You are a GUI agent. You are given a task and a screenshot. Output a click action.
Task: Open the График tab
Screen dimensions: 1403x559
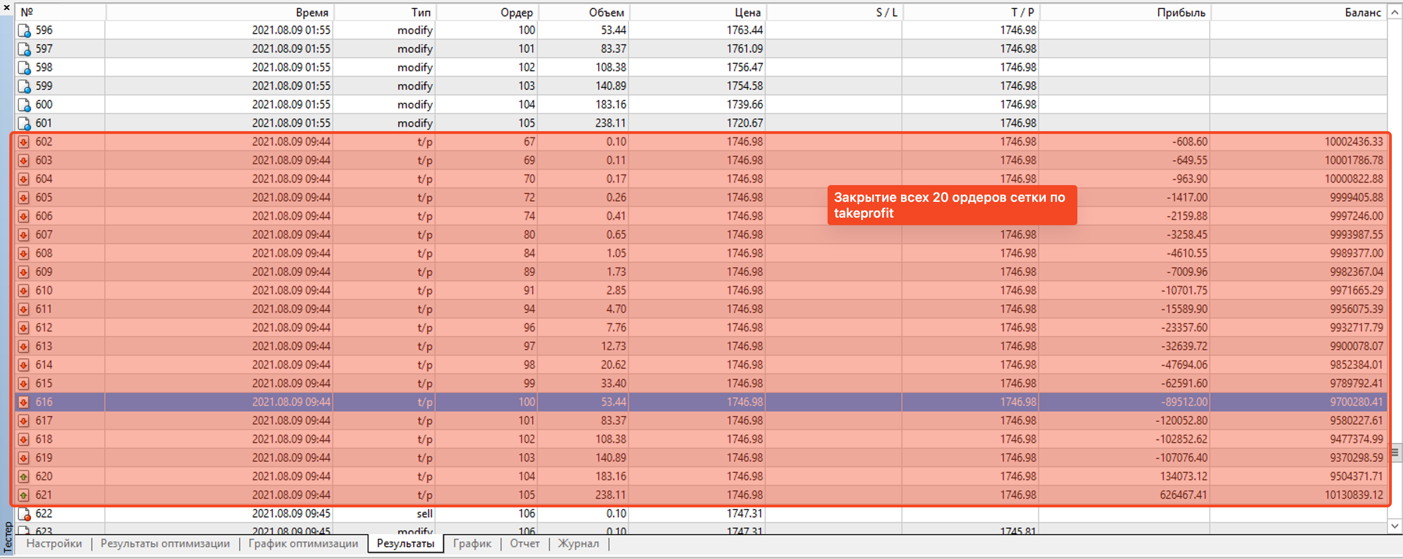(x=472, y=543)
